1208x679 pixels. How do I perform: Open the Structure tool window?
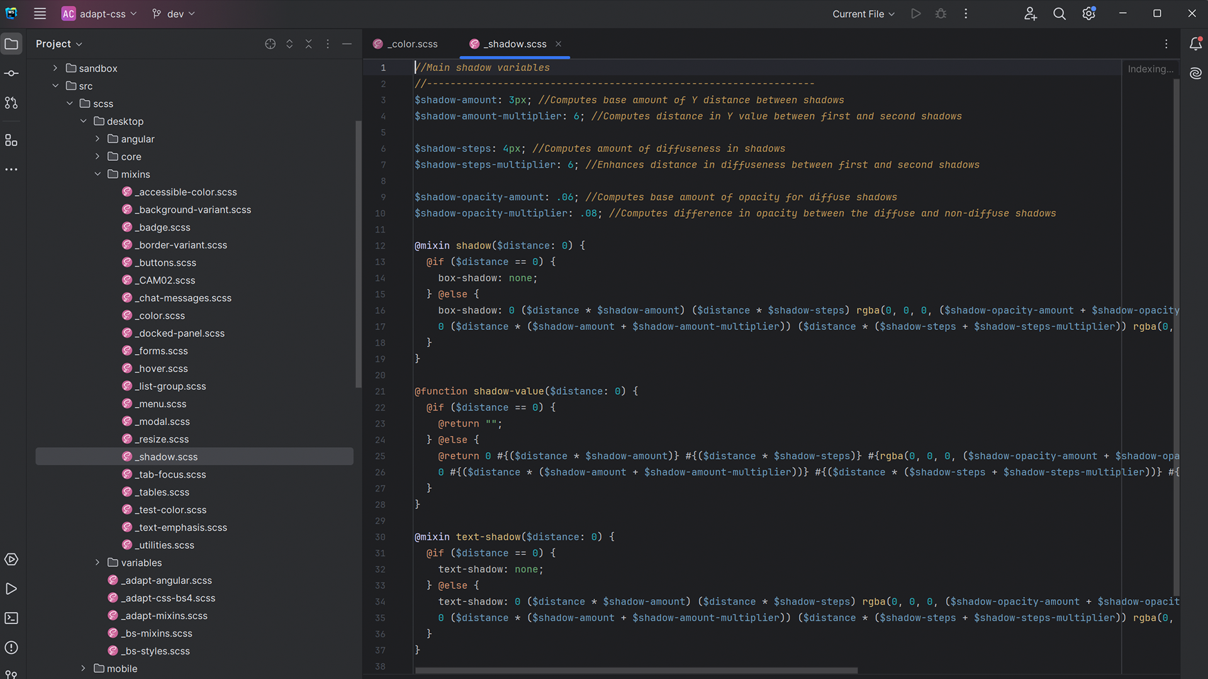pos(11,140)
